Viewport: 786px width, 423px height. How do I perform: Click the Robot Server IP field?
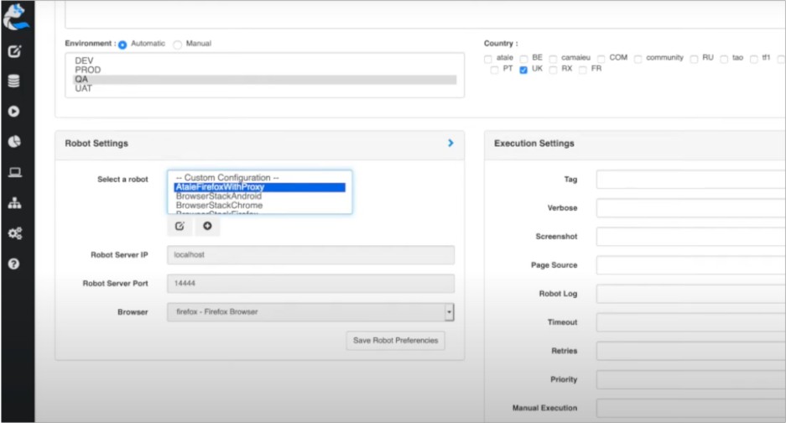click(310, 255)
